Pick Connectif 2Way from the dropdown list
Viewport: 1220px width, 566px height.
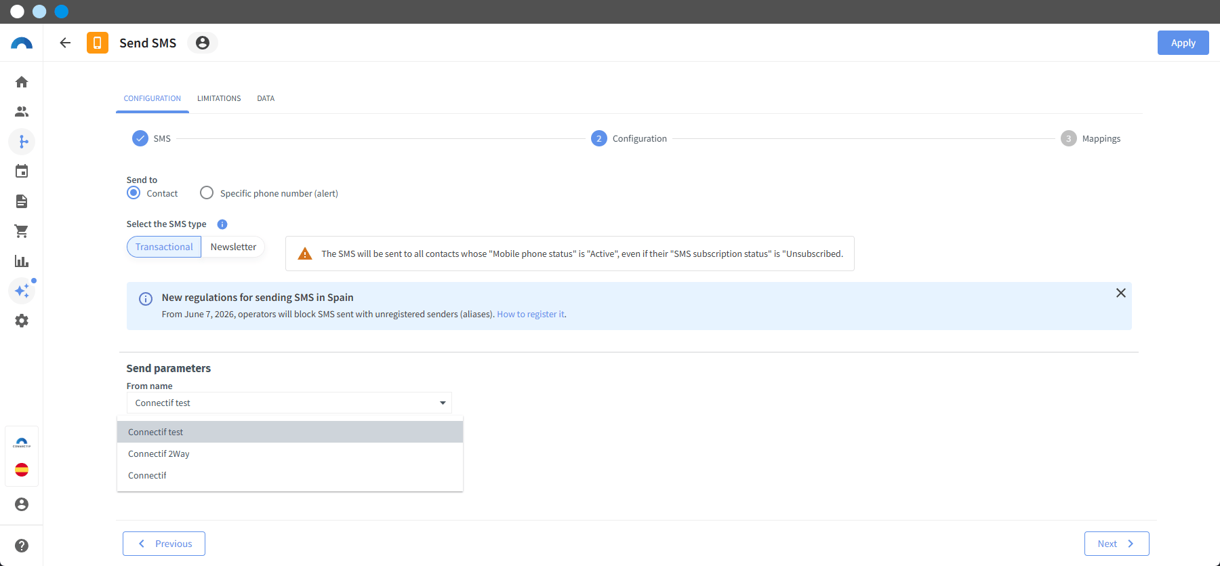pyautogui.click(x=290, y=453)
